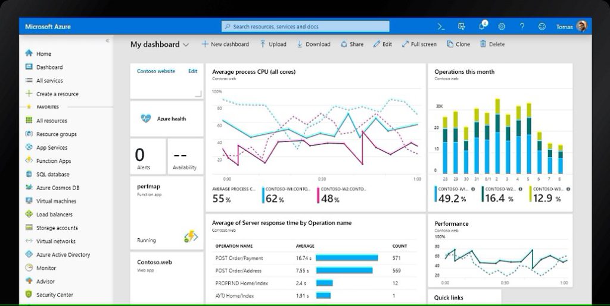Click Edit in the dashboard toolbar
The width and height of the screenshot is (610, 306).
click(x=382, y=44)
